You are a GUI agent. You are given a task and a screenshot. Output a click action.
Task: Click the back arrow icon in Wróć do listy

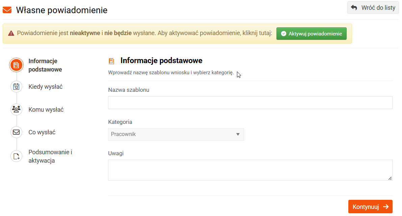tap(354, 8)
